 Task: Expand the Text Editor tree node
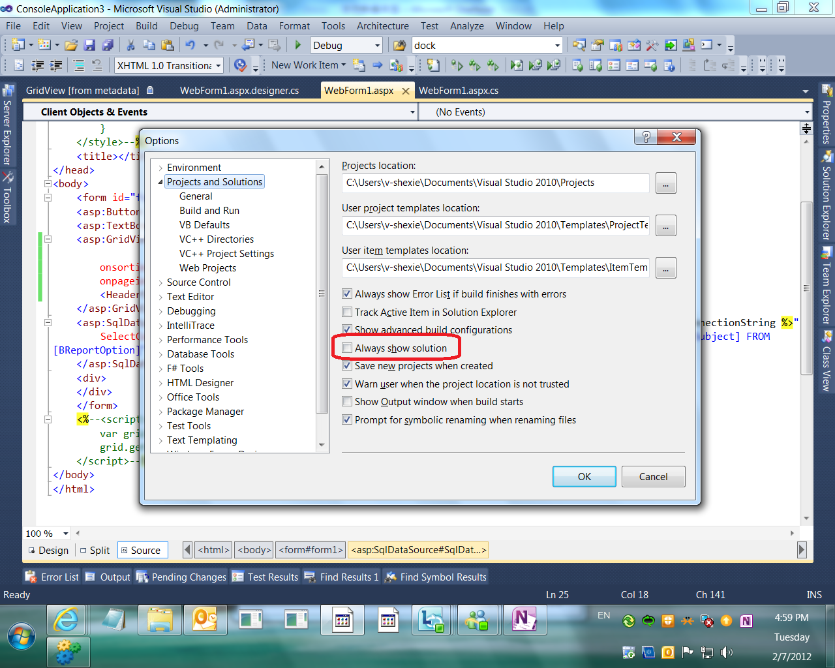pos(160,297)
